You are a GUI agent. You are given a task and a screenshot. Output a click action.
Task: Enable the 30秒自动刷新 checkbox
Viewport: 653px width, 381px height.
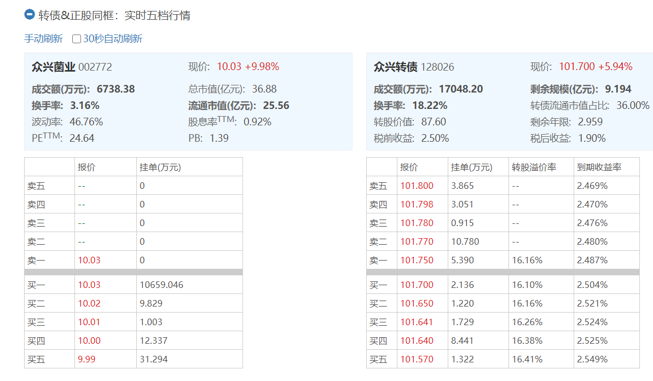point(77,39)
